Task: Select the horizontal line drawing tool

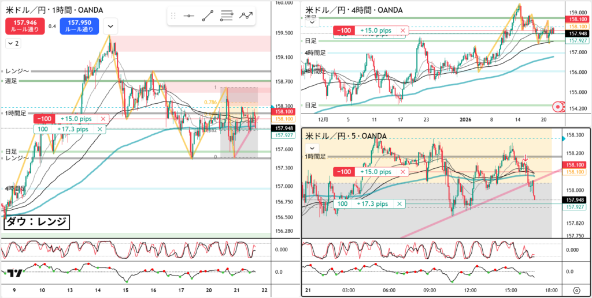Action: click(x=188, y=17)
